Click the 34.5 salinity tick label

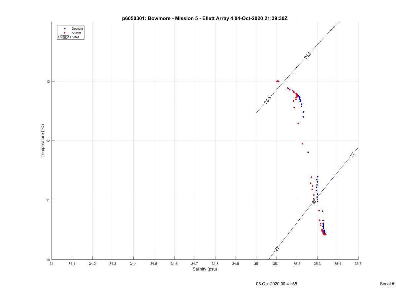coord(154,264)
